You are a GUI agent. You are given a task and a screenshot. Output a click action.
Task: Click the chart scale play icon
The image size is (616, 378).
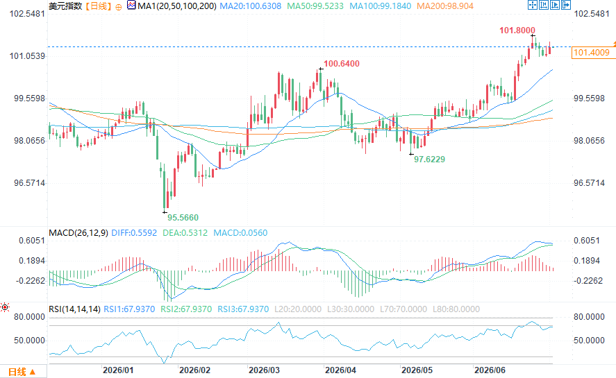pos(555,5)
